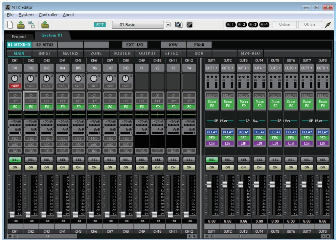
Task: Toggle OUT3 ON button
Action: [243, 167]
